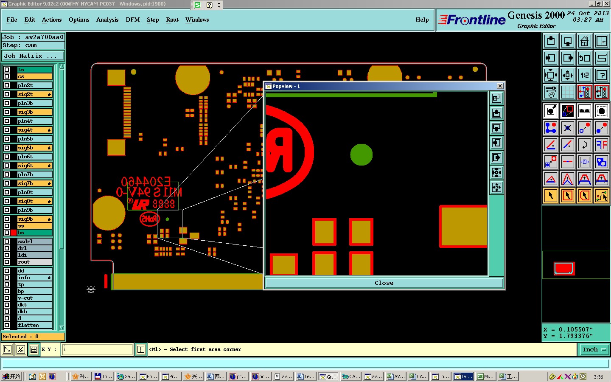
Task: Click the pan right view icon
Action: tap(568, 58)
